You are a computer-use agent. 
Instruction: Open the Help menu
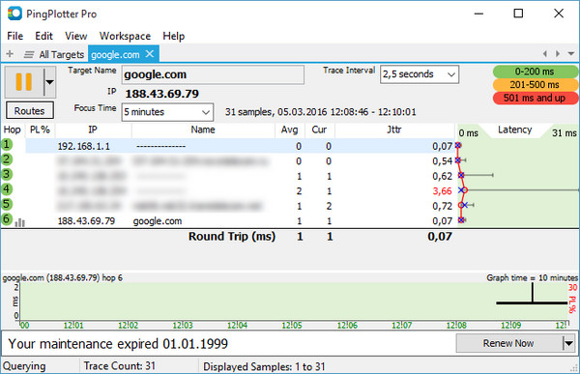click(x=173, y=36)
